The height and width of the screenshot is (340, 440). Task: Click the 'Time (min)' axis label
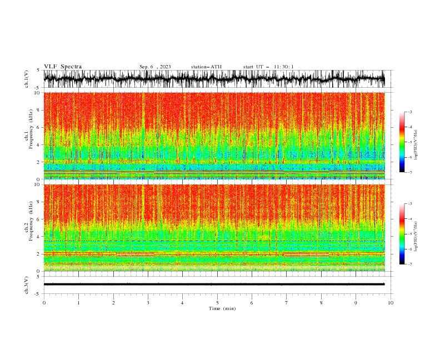tap(222, 308)
